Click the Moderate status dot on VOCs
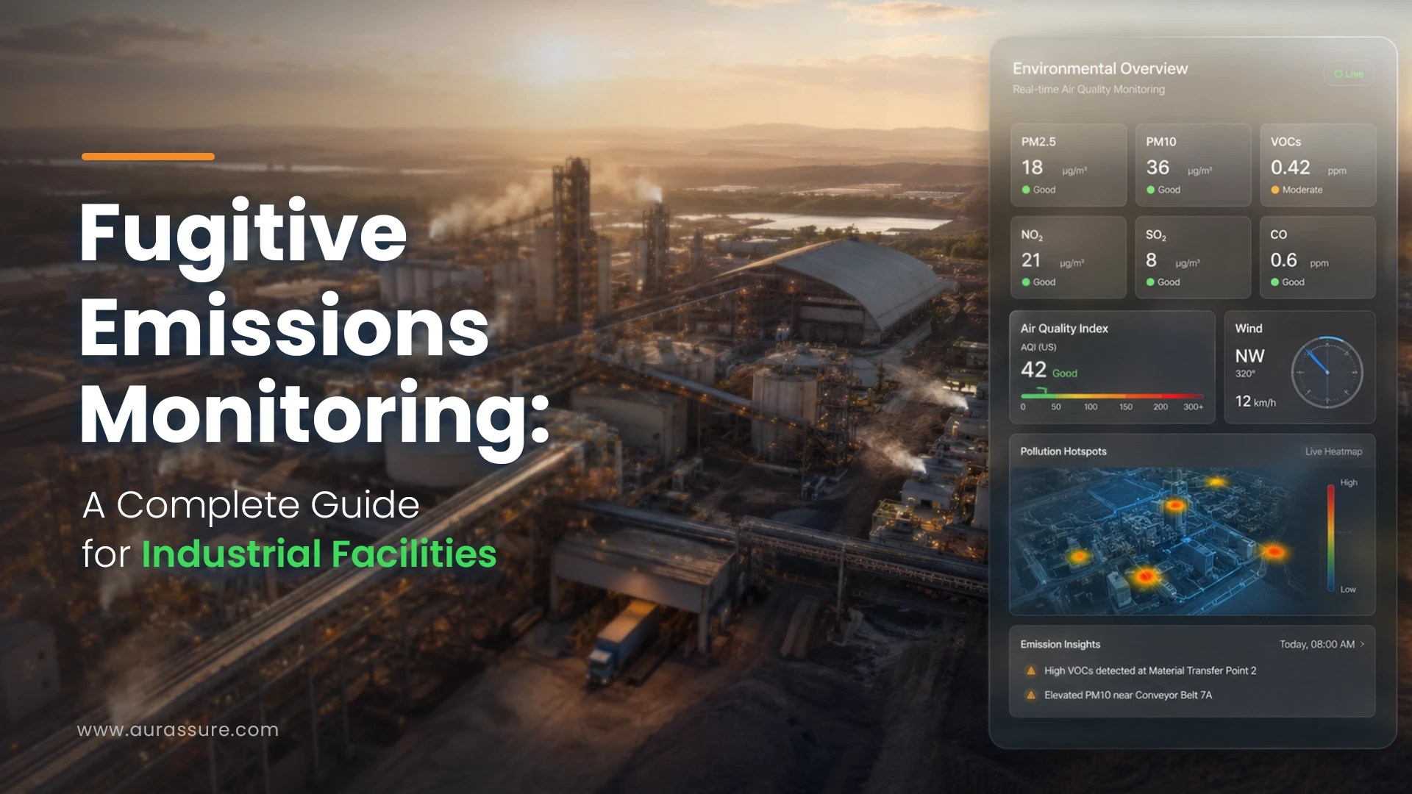This screenshot has width=1412, height=794. coord(1275,190)
